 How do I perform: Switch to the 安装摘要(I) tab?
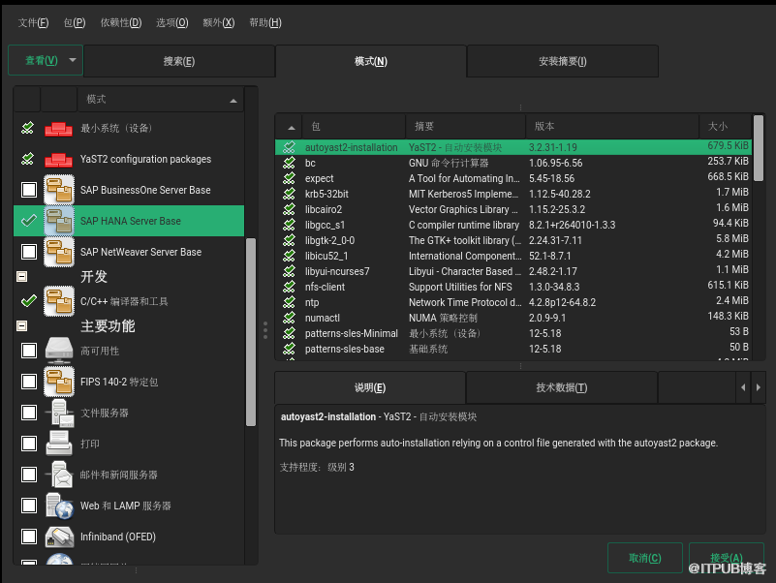(562, 61)
